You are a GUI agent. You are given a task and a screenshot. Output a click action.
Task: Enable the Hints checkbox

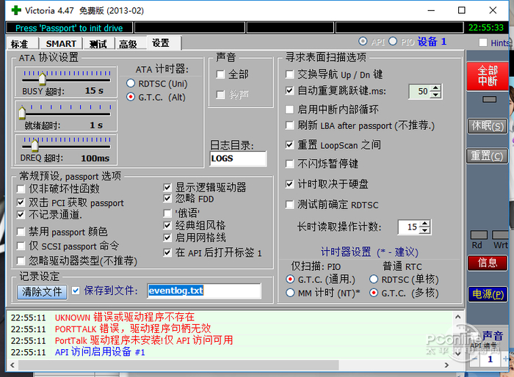pyautogui.click(x=483, y=43)
